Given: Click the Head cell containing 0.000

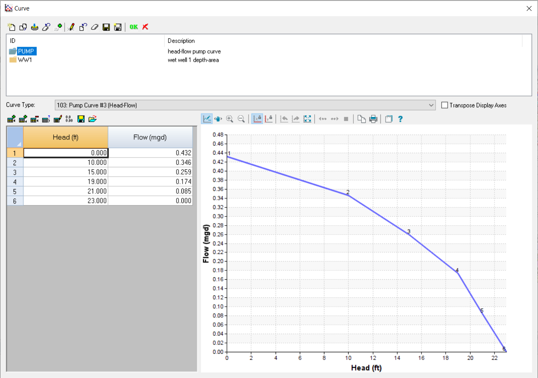Looking at the screenshot, I should 66,153.
